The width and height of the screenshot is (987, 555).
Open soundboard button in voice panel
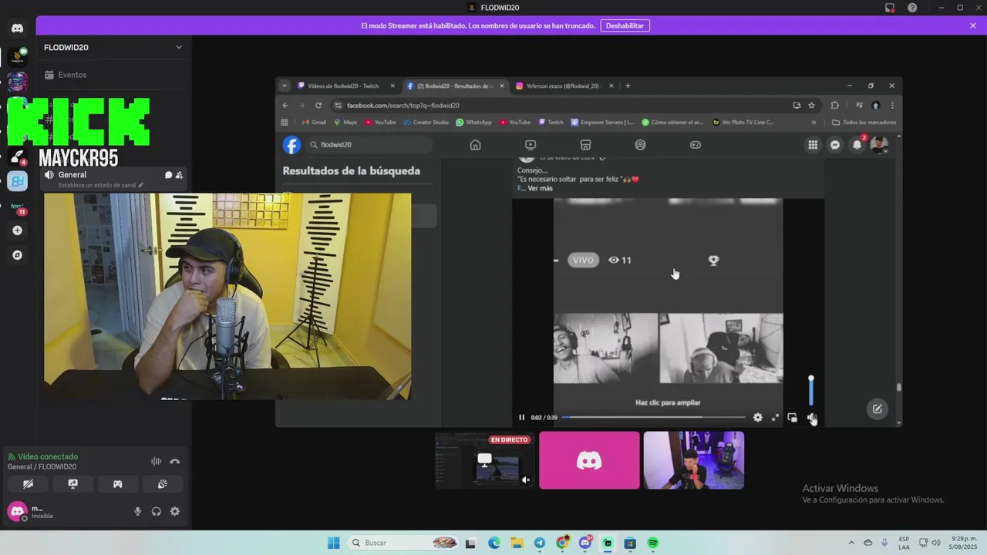click(x=163, y=484)
